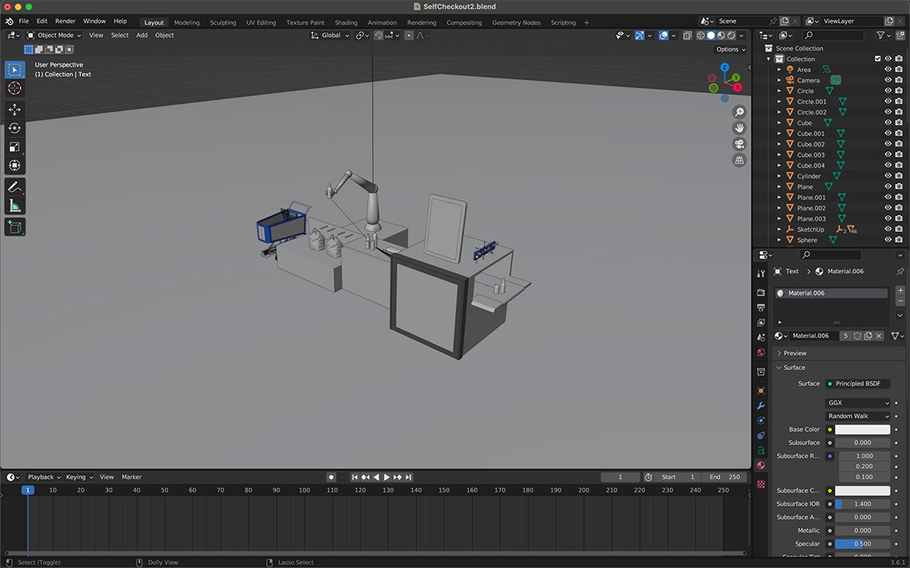
Task: Open the GGX distribution dropdown
Action: [858, 403]
